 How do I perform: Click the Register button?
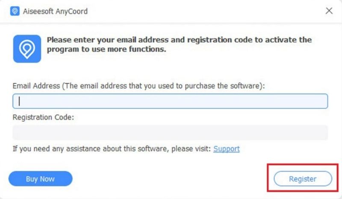(303, 179)
